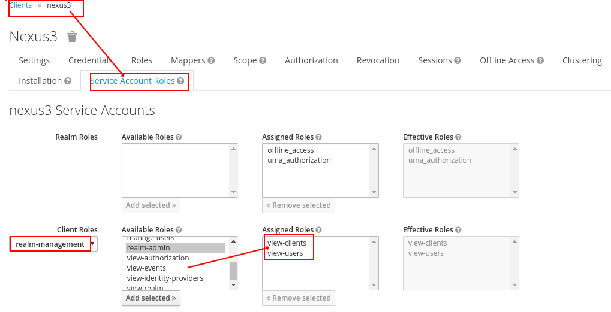
Task: Show help icon next to Mappers tab
Action: point(211,60)
